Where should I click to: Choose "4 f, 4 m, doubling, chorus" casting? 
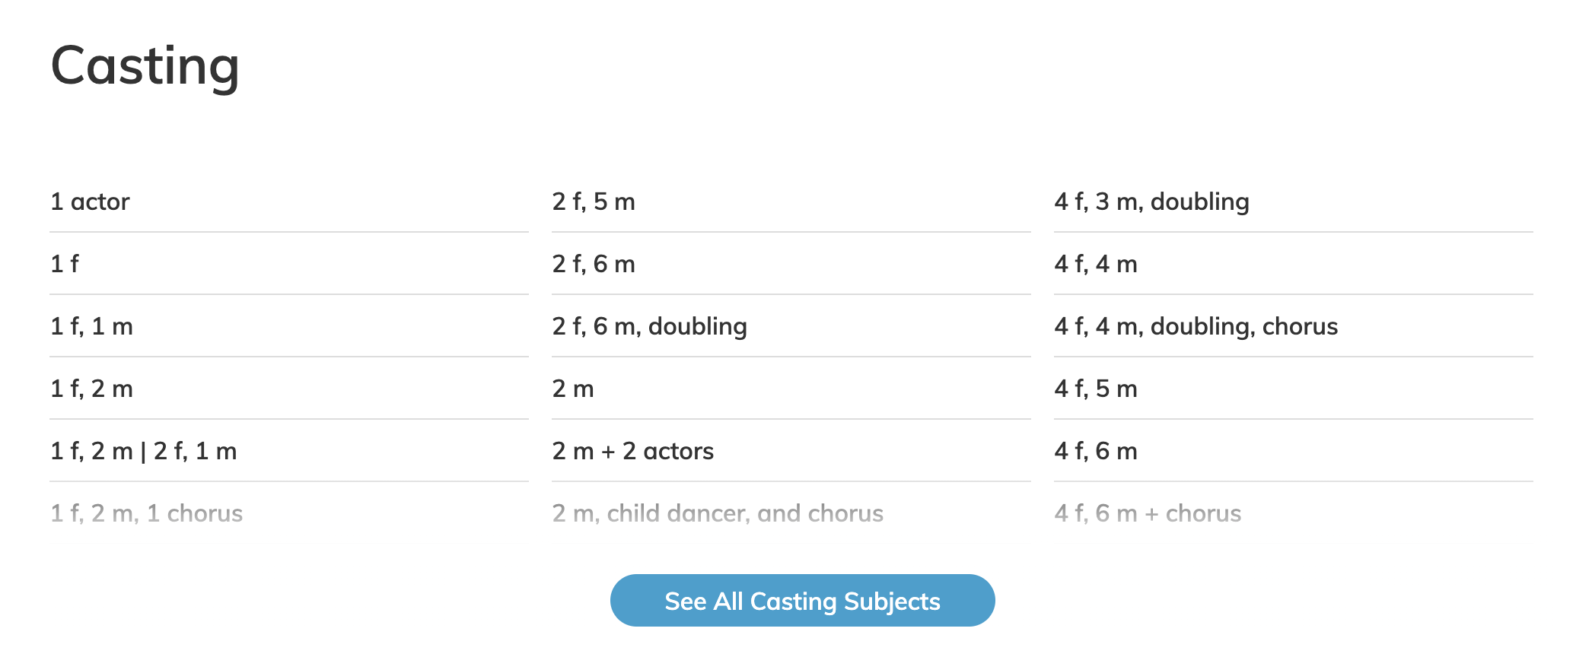(1196, 326)
